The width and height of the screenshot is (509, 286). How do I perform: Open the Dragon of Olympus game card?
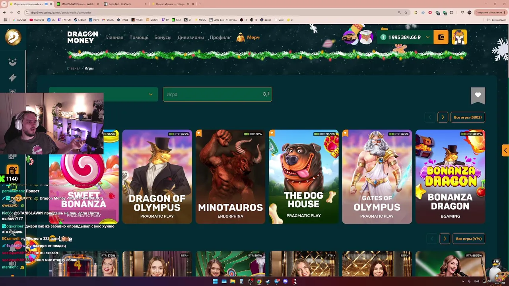pyautogui.click(x=157, y=177)
